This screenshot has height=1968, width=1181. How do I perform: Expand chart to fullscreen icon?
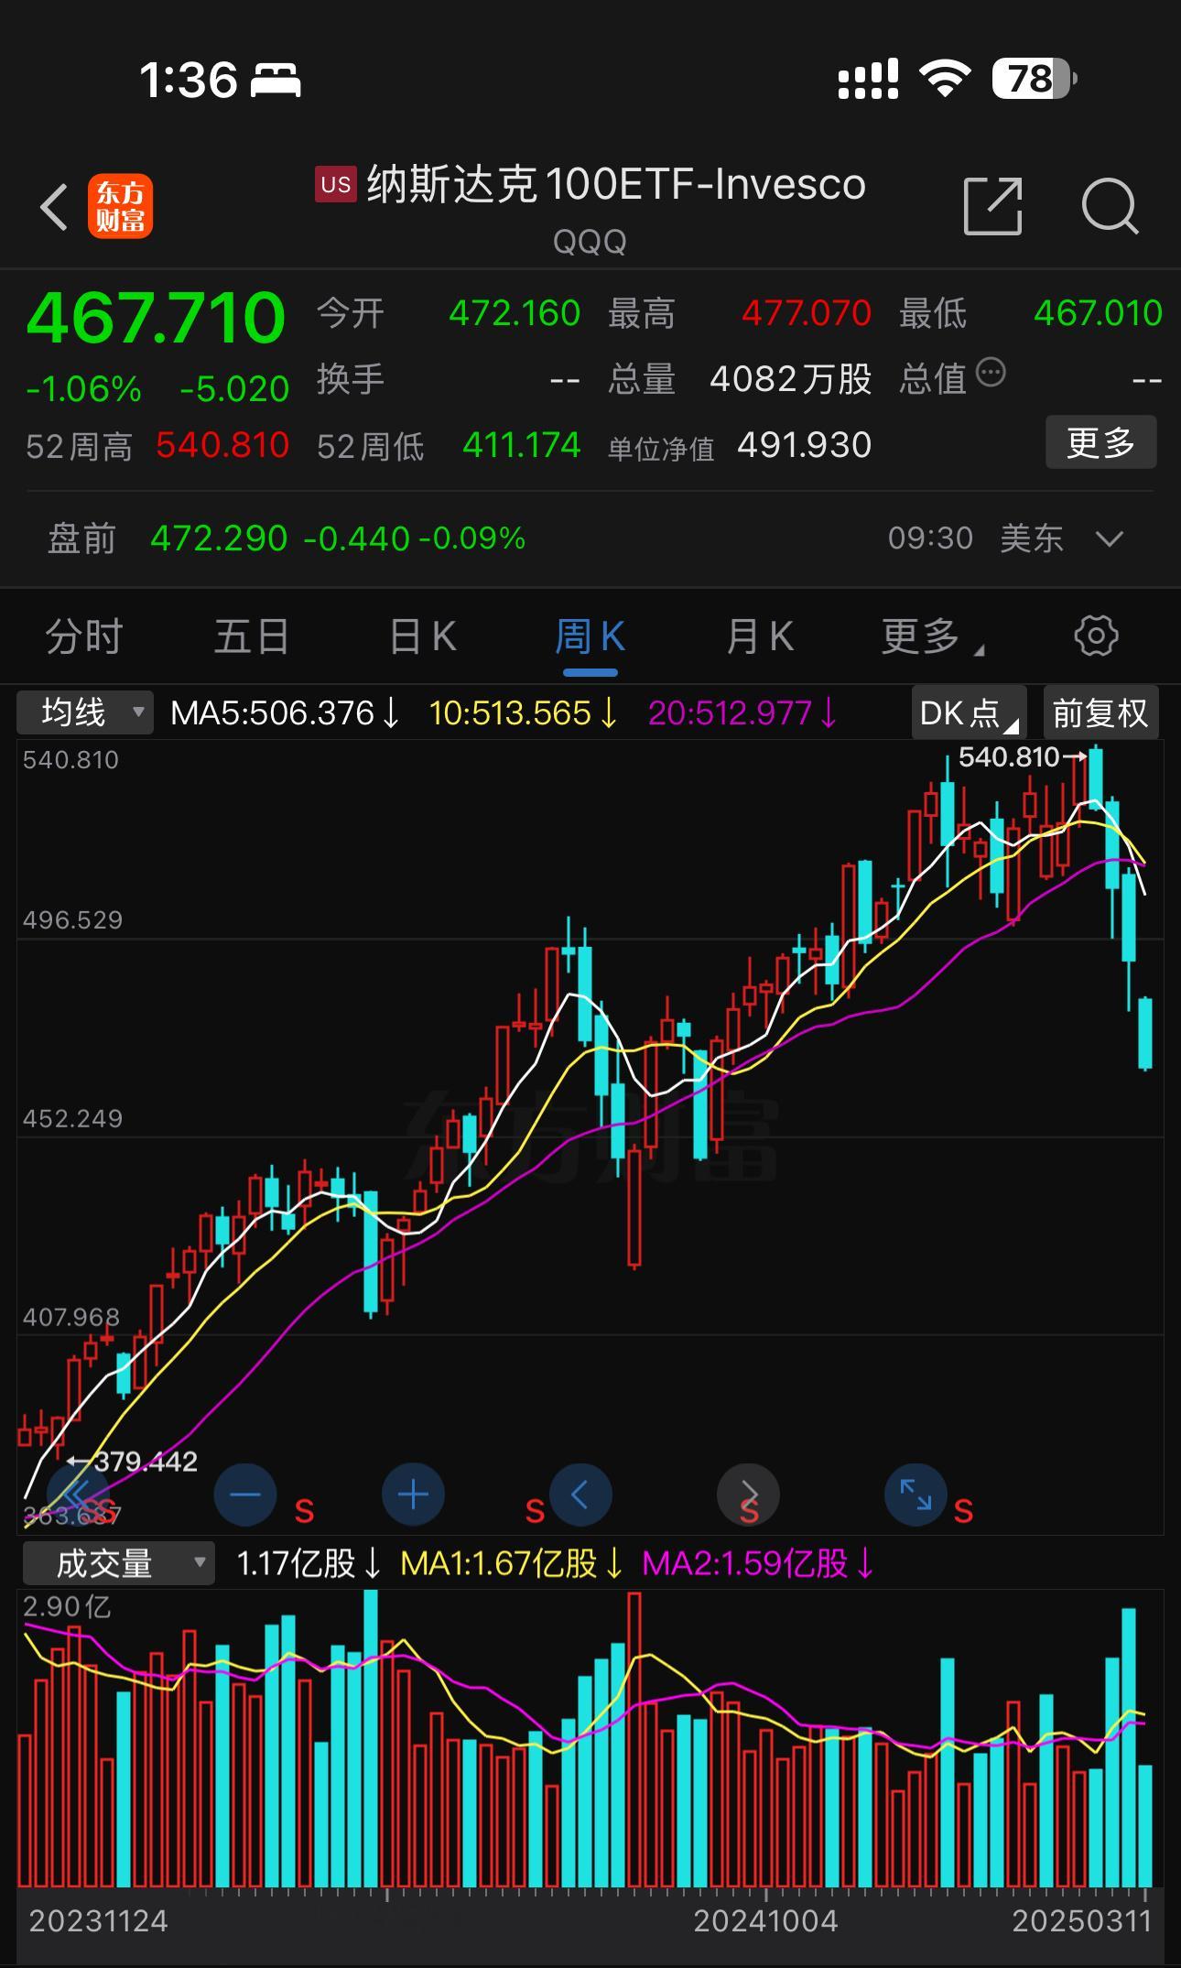[916, 1495]
